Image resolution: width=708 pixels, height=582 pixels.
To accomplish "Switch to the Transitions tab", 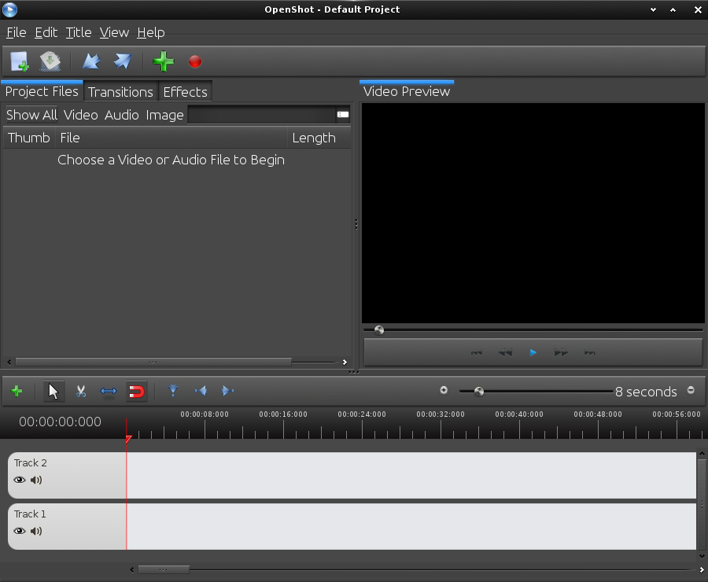I will click(120, 92).
